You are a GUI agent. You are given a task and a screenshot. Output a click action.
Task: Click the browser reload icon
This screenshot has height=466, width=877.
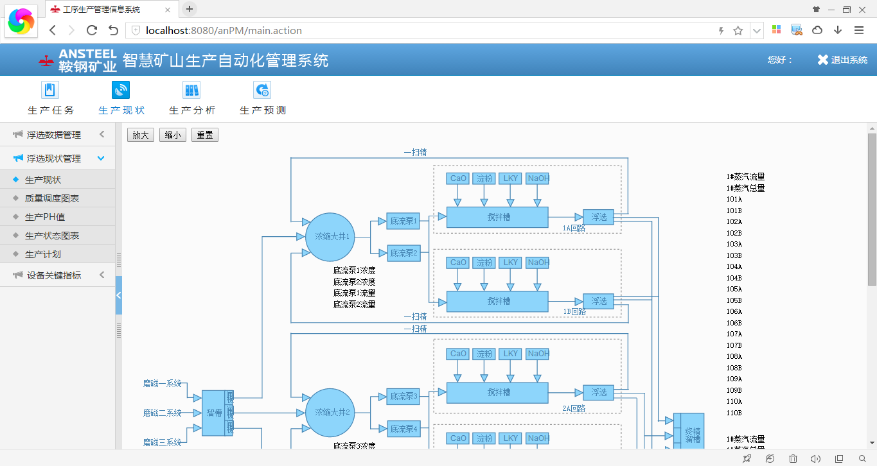pyautogui.click(x=92, y=30)
